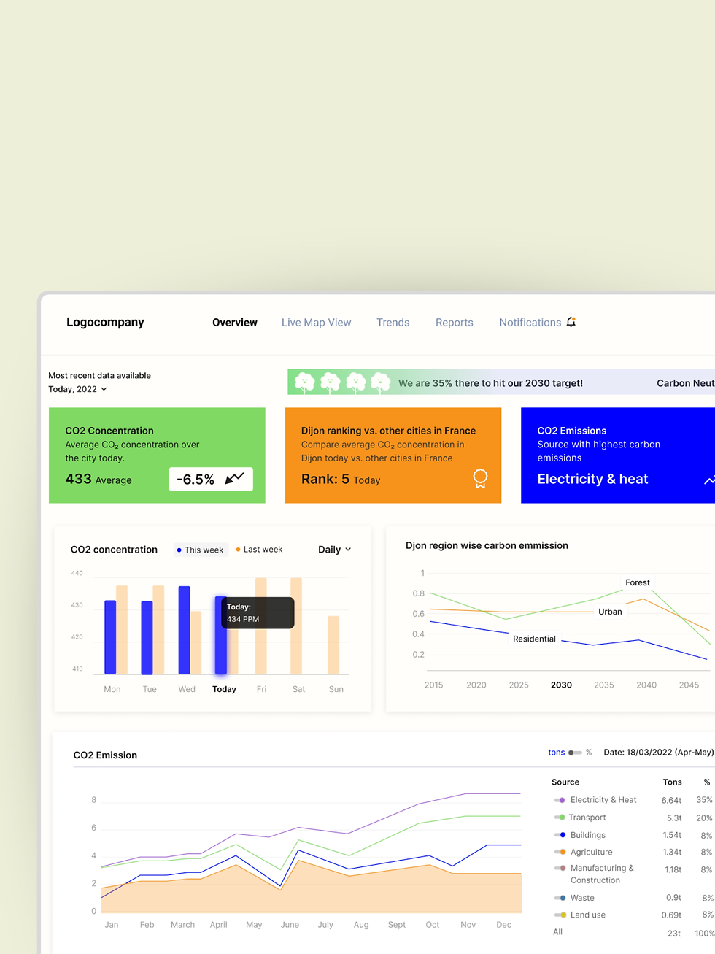This screenshot has height=954, width=715.
Task: Click the Urban line label
Action: (610, 612)
